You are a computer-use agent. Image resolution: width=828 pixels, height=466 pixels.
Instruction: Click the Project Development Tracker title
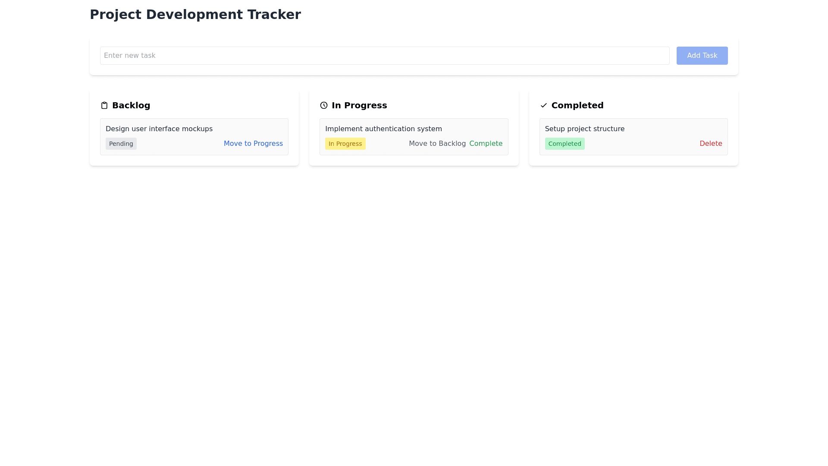point(195,15)
